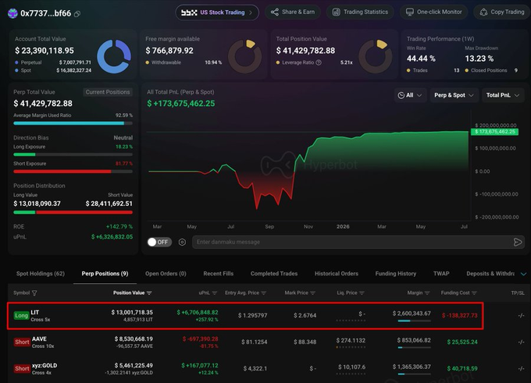The image size is (531, 383).
Task: Switch to Open Orders (0) tab
Action: tap(166, 273)
